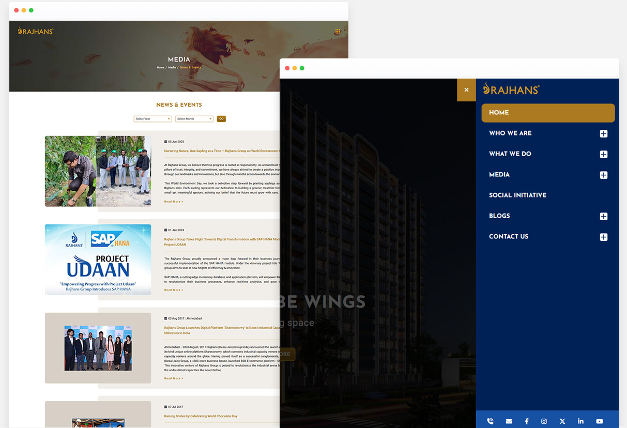627x428 pixels.
Task: Select Home in the side menu
Action: click(x=548, y=113)
